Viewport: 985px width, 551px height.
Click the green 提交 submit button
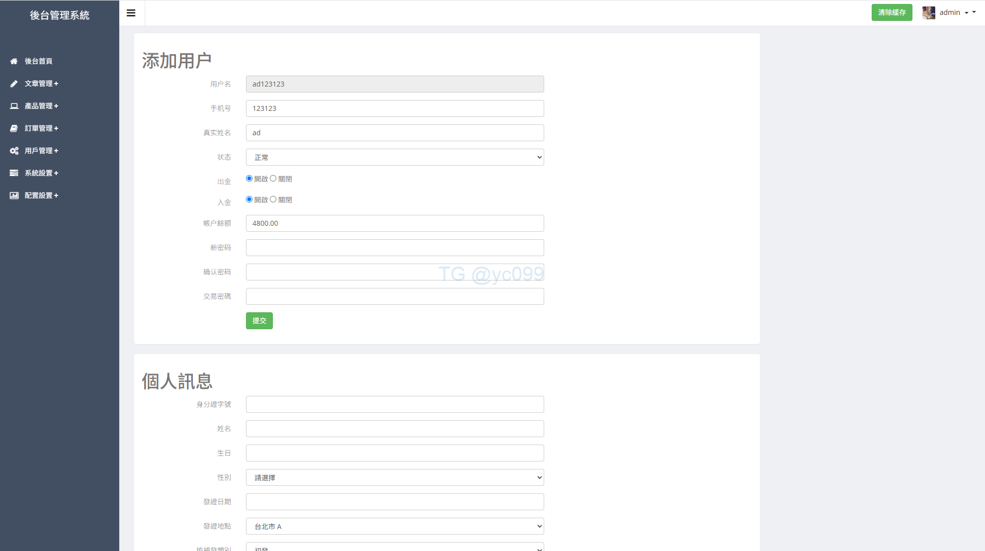[259, 321]
